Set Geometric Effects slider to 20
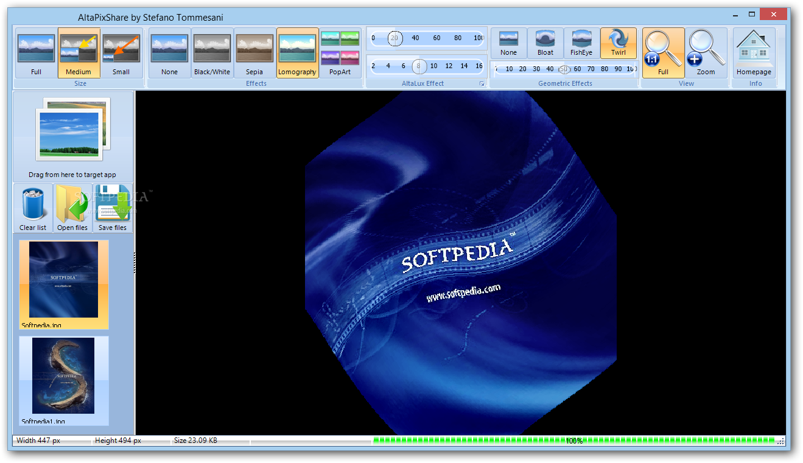The height and width of the screenshot is (463, 803). click(522, 69)
